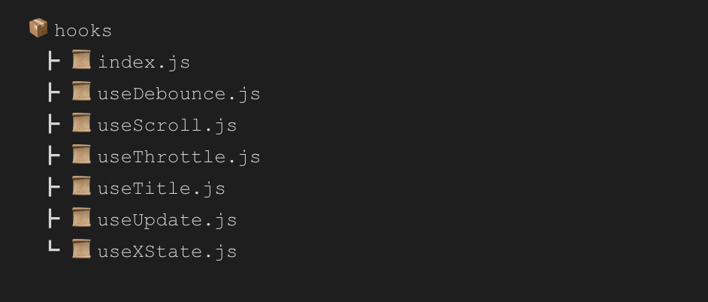Select the useScroll.js text label
Image resolution: width=708 pixels, height=302 pixels.
pyautogui.click(x=167, y=125)
